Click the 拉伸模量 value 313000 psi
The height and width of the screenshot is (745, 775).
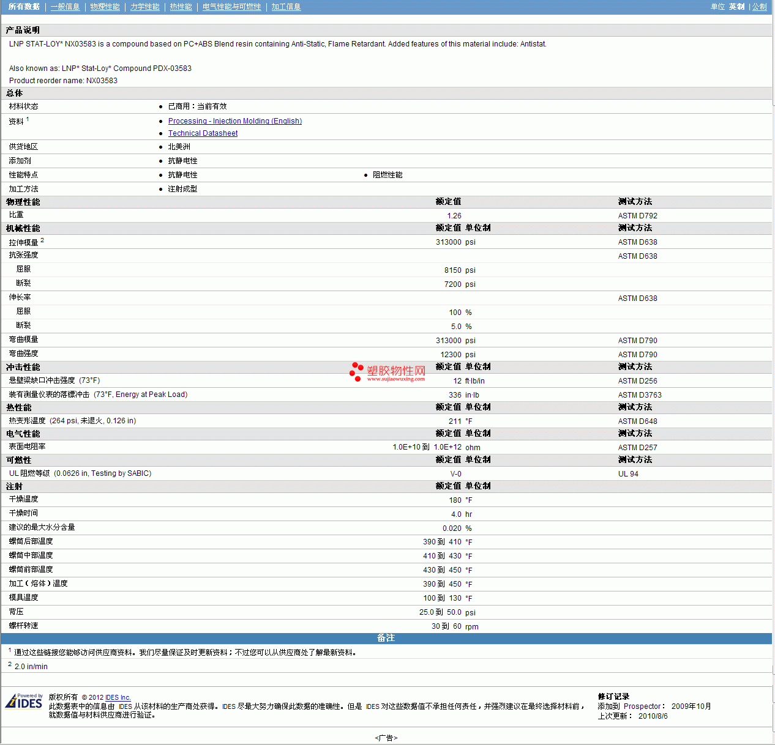pyautogui.click(x=455, y=242)
